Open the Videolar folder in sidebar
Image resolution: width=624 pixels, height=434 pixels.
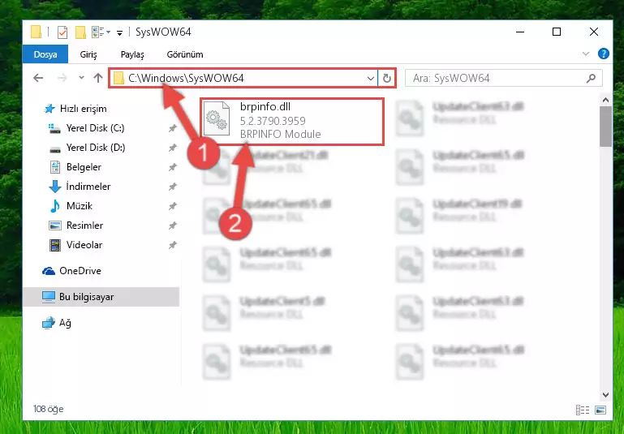click(84, 245)
